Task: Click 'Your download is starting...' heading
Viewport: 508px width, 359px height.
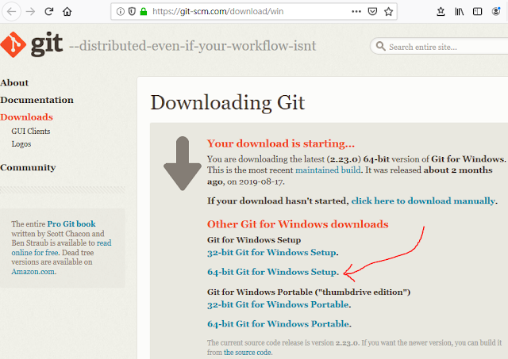Action: click(281, 143)
